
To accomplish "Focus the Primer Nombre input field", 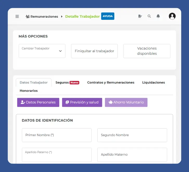I will 57,135.
